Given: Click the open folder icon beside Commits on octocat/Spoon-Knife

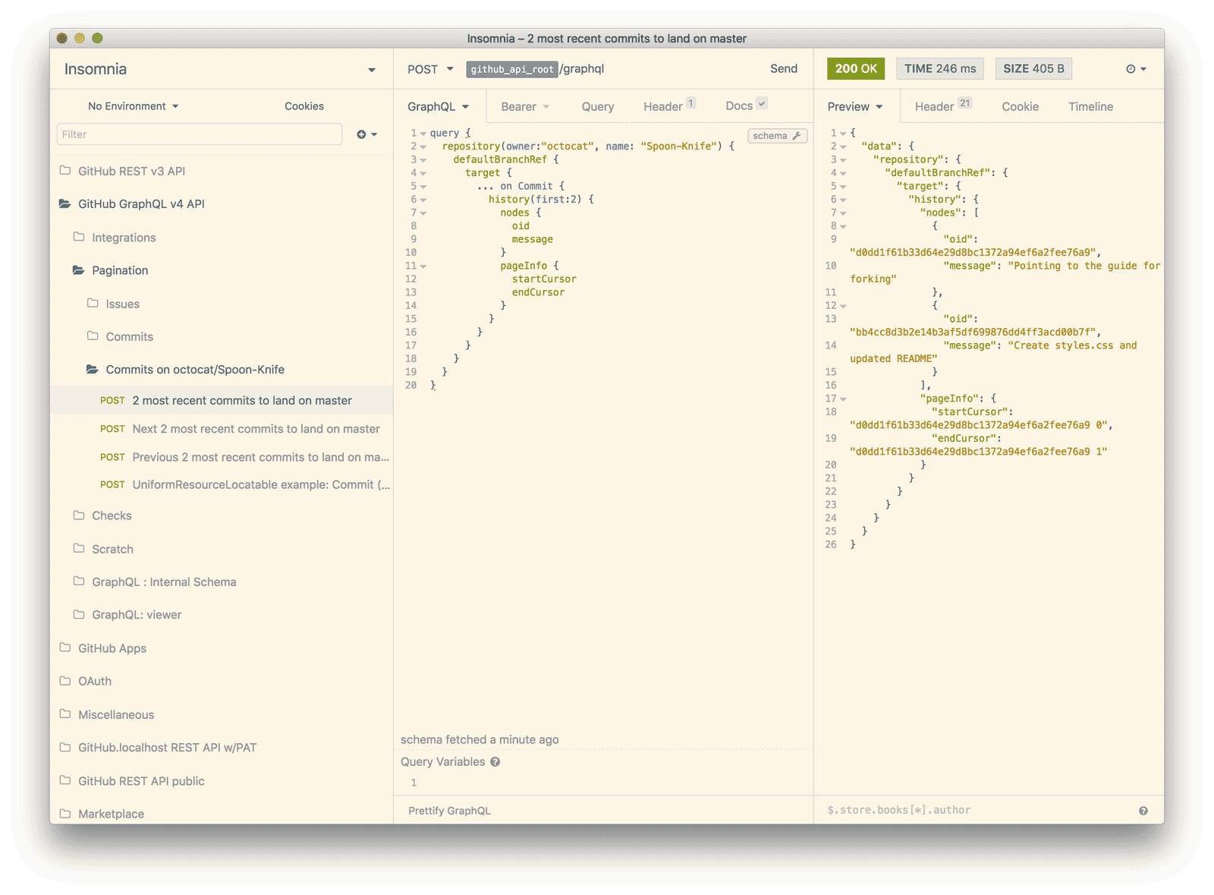Looking at the screenshot, I should tap(93, 370).
